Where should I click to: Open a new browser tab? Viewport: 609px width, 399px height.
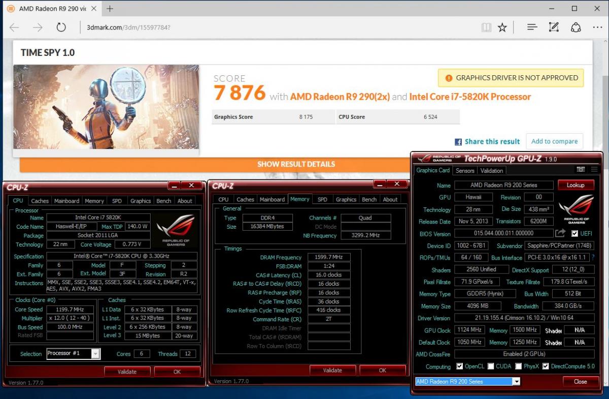(x=110, y=9)
